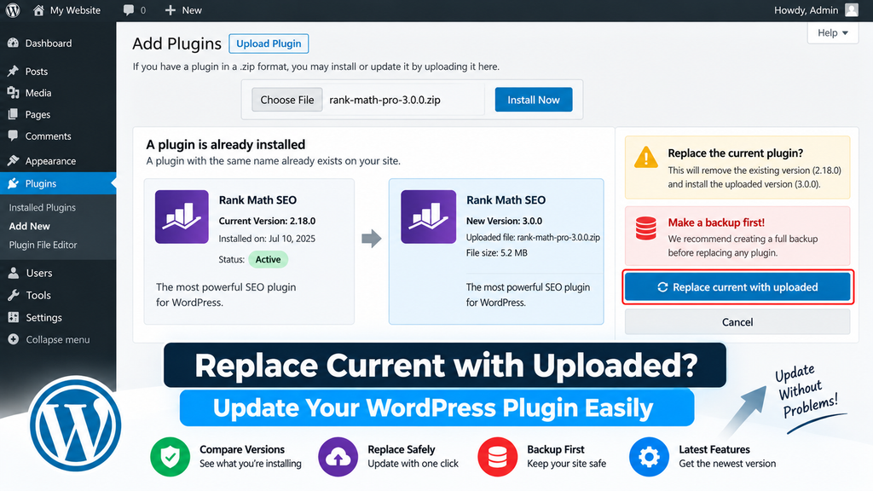This screenshot has width=873, height=491.
Task: Click green shield Compare Versions icon
Action: (x=170, y=457)
